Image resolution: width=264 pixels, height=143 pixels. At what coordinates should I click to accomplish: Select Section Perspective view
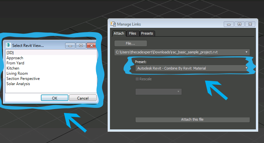click(x=51, y=79)
